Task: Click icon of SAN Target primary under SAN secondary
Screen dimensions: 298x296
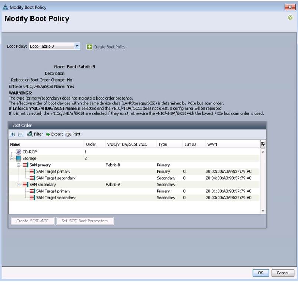Action: [32, 191]
